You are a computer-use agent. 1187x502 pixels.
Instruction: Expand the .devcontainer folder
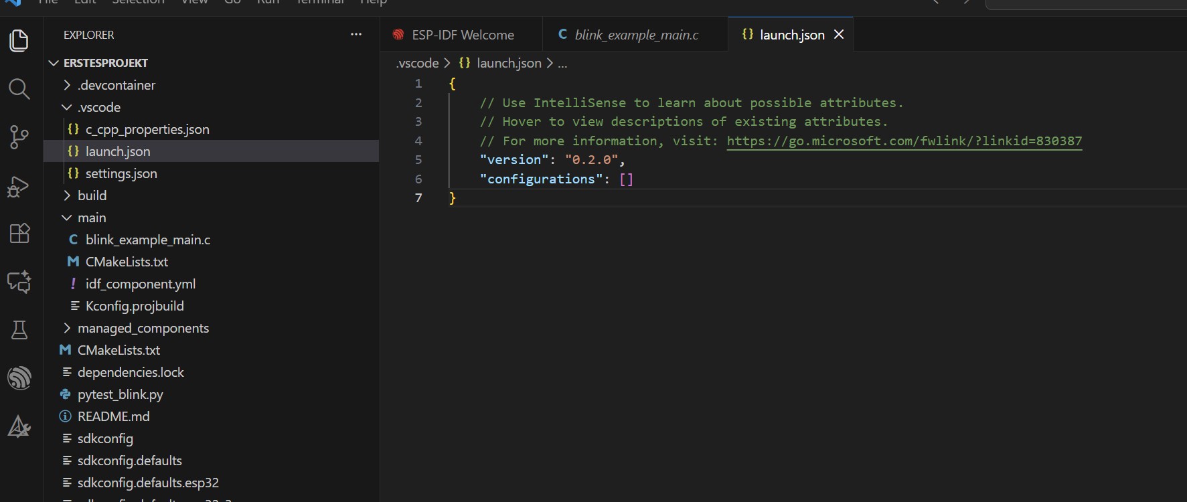[116, 85]
